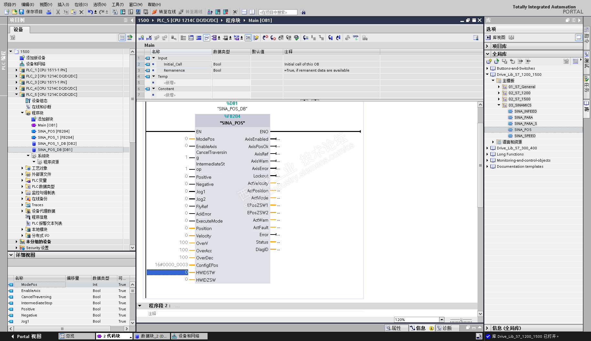Click the Cut scissors icon
Viewport: 591px width, 341px height.
pos(58,12)
